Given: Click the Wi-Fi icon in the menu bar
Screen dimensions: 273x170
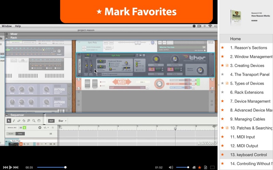Looking at the screenshot, I should pyautogui.click(x=210, y=26).
